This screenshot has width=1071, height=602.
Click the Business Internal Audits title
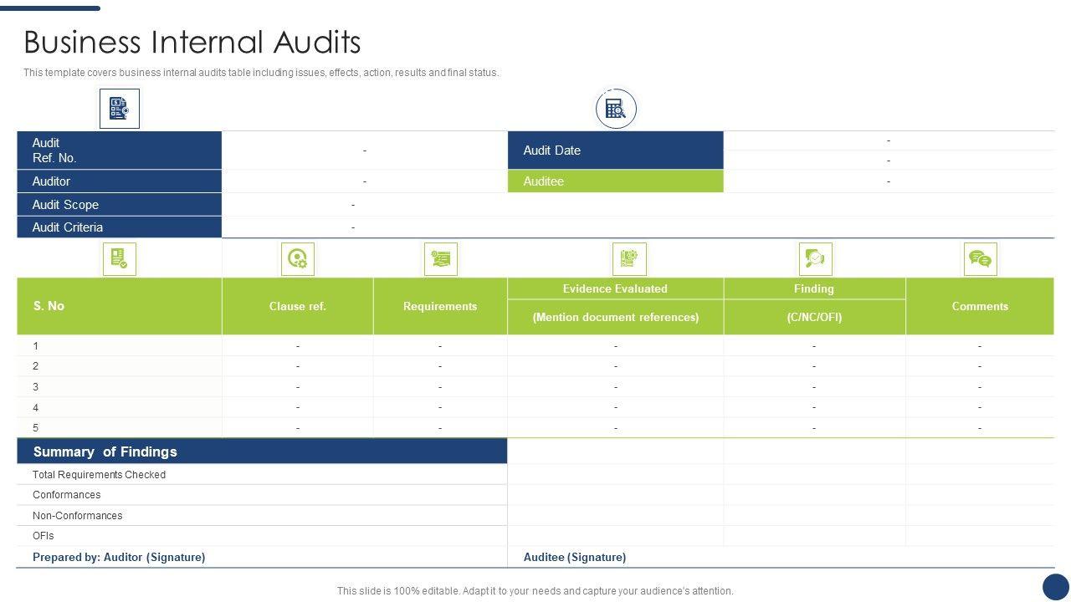192,42
